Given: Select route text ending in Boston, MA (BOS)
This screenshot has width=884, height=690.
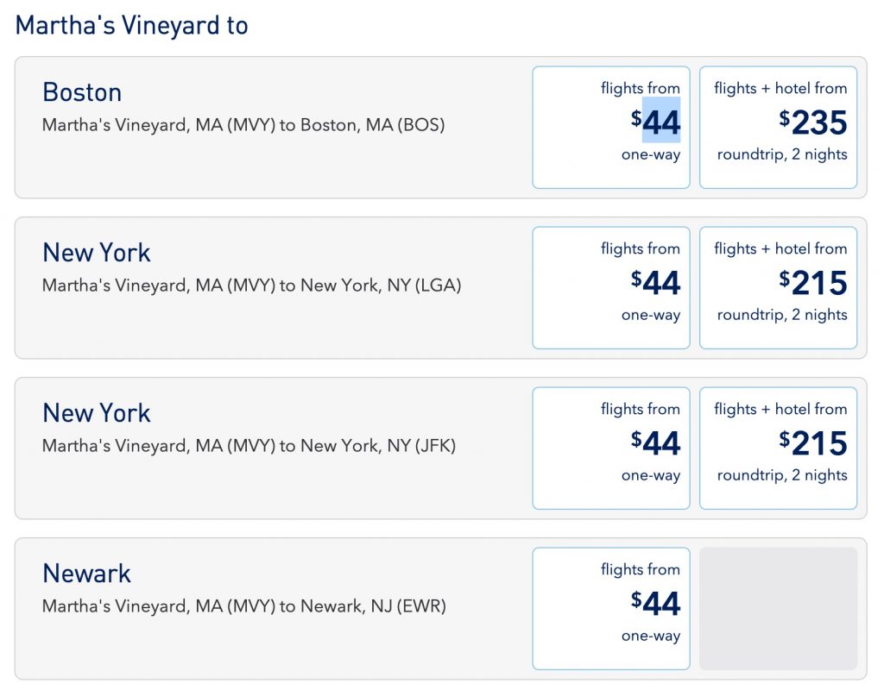Looking at the screenshot, I should 243,125.
